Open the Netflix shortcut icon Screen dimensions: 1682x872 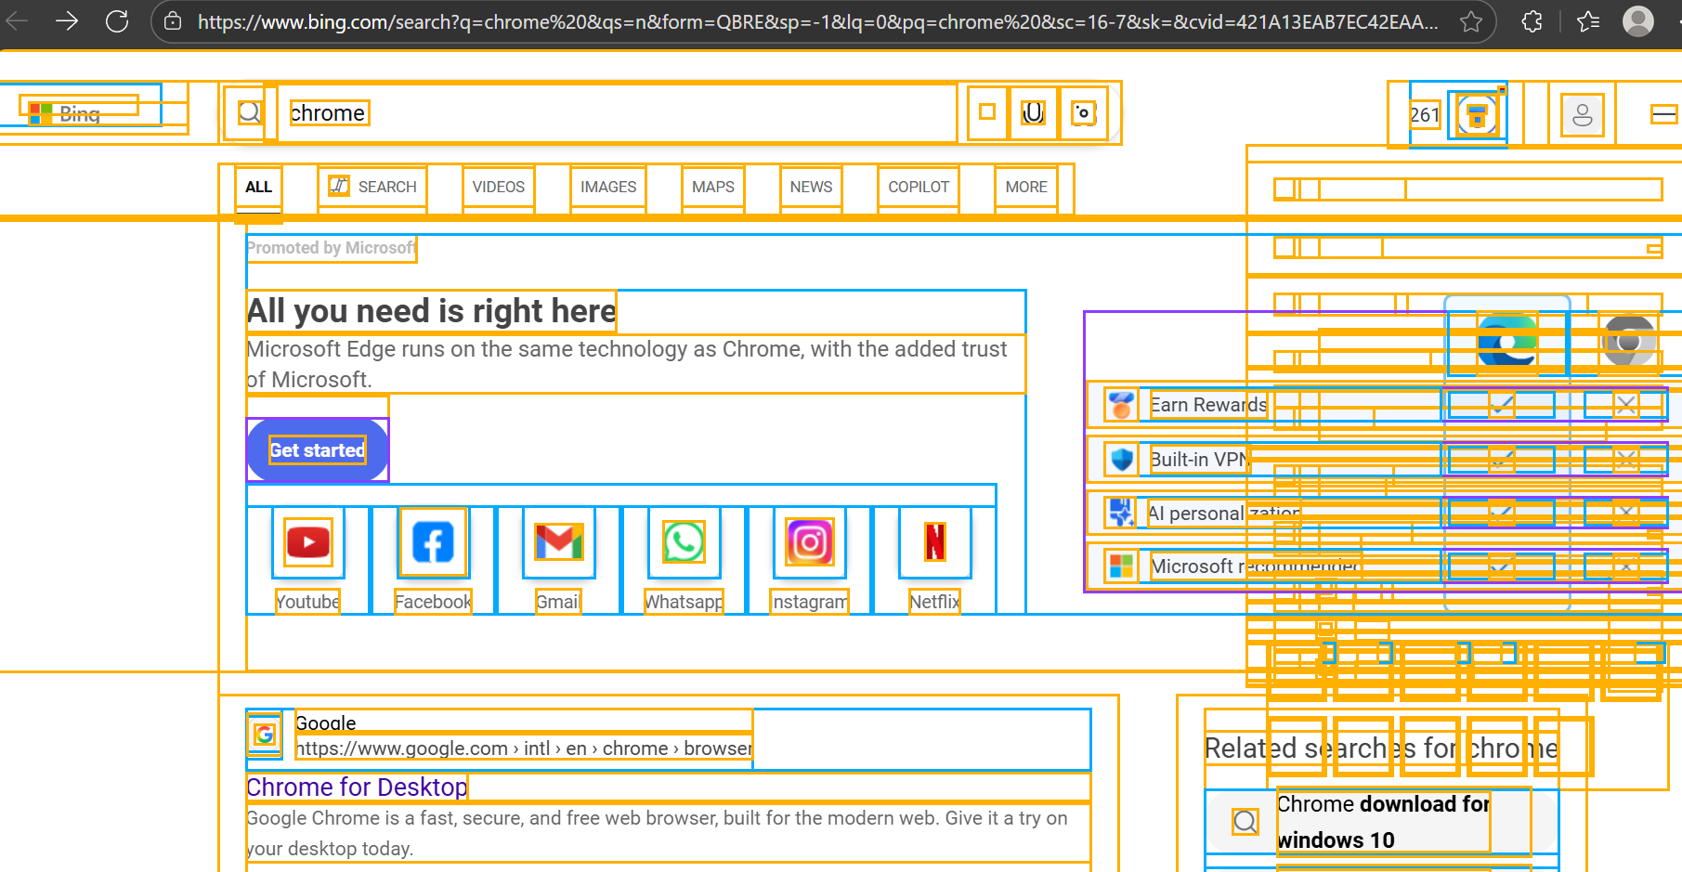(x=935, y=542)
